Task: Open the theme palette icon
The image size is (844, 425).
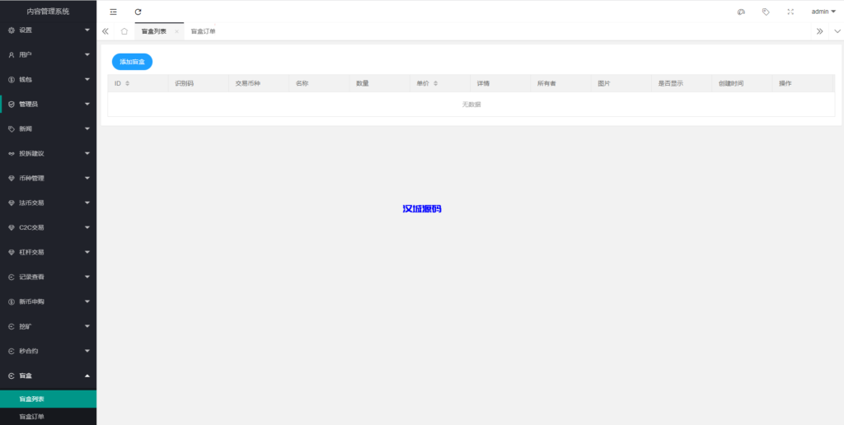Action: pyautogui.click(x=741, y=12)
